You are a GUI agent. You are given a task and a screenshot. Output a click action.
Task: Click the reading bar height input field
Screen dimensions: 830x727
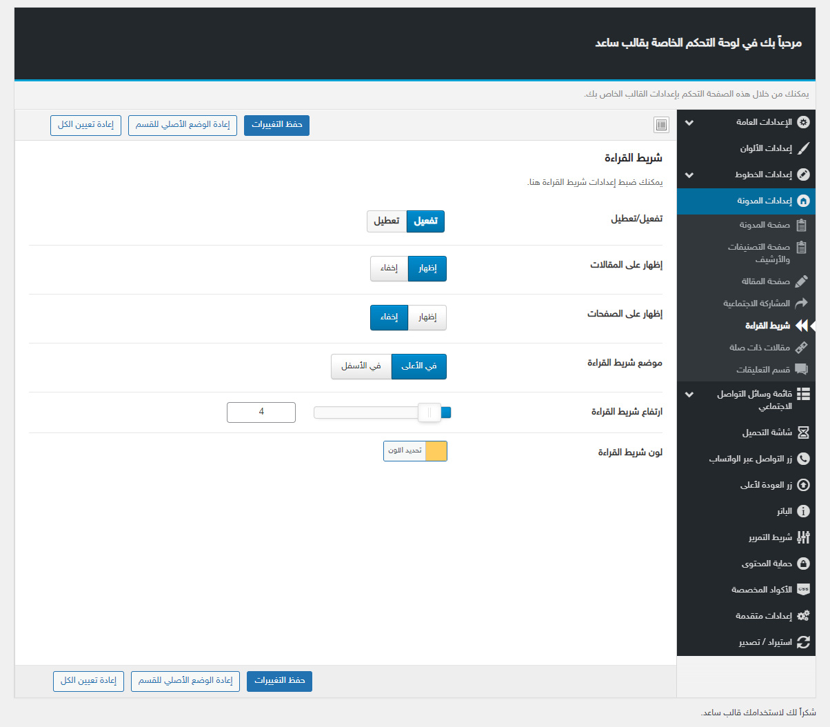coord(261,412)
